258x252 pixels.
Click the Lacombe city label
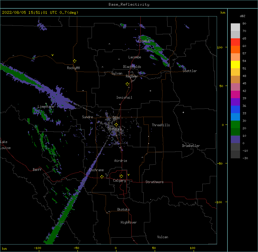135,57
